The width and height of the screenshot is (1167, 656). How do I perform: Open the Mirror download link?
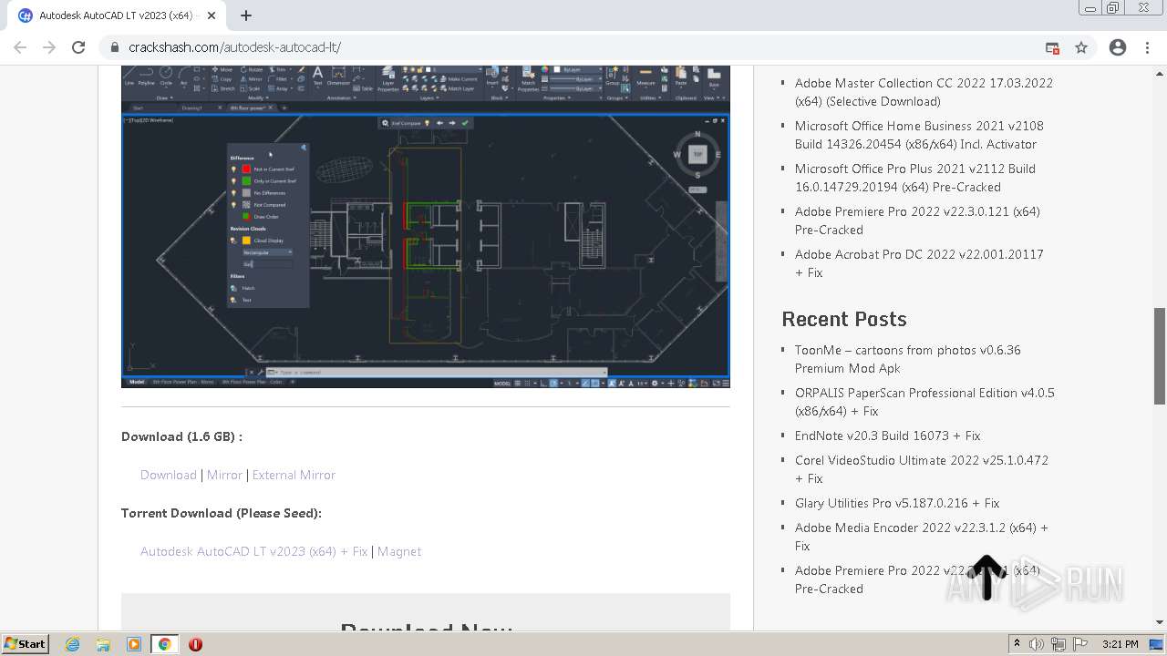pos(224,475)
